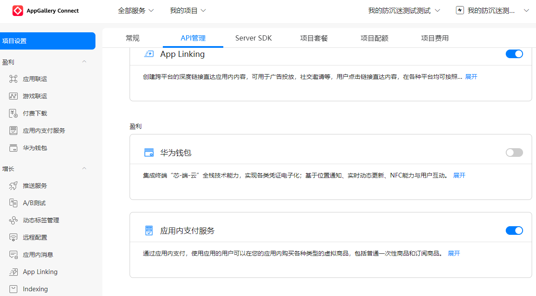Screen dimensions: 536x296
Task: Click the App Linking sidebar icon
Action: (x=13, y=272)
